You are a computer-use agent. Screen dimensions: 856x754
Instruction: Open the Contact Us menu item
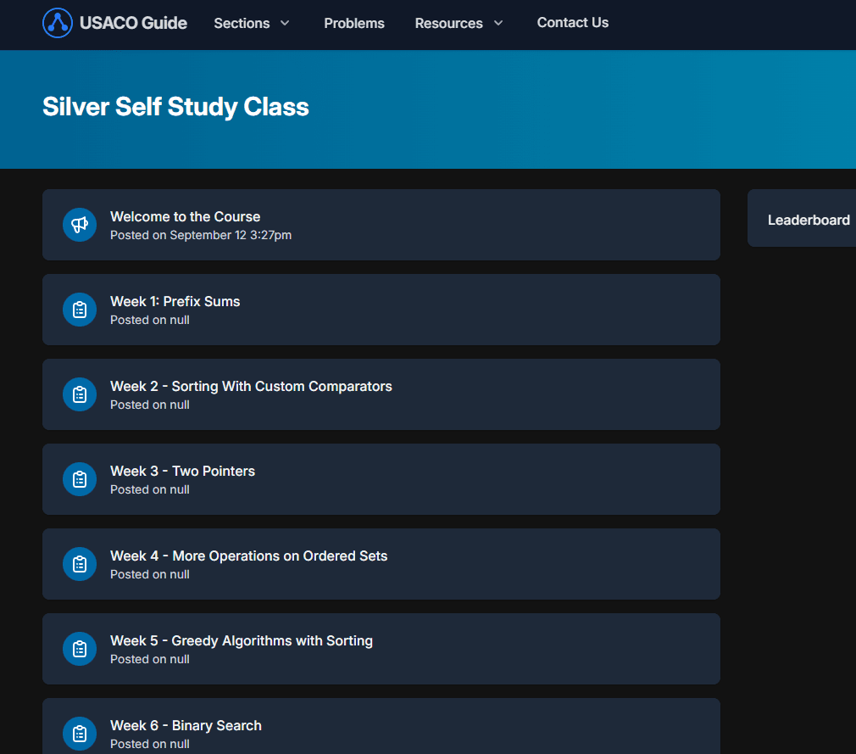click(572, 23)
